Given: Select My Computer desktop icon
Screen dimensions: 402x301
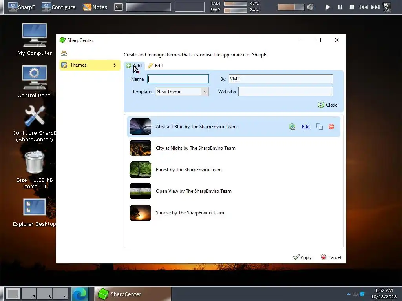Looking at the screenshot, I should (x=35, y=39).
